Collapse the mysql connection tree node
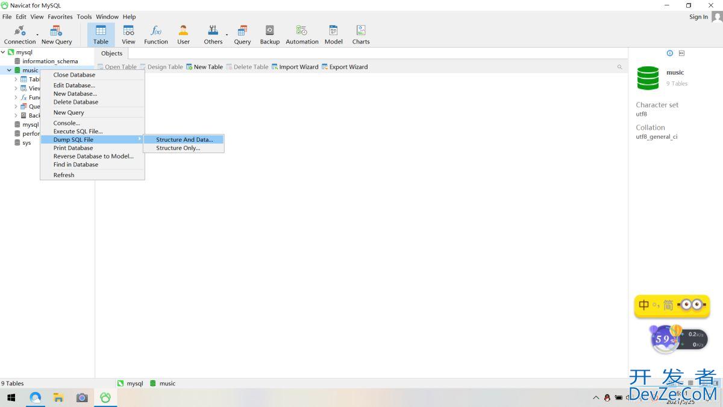This screenshot has width=723, height=407. point(3,52)
